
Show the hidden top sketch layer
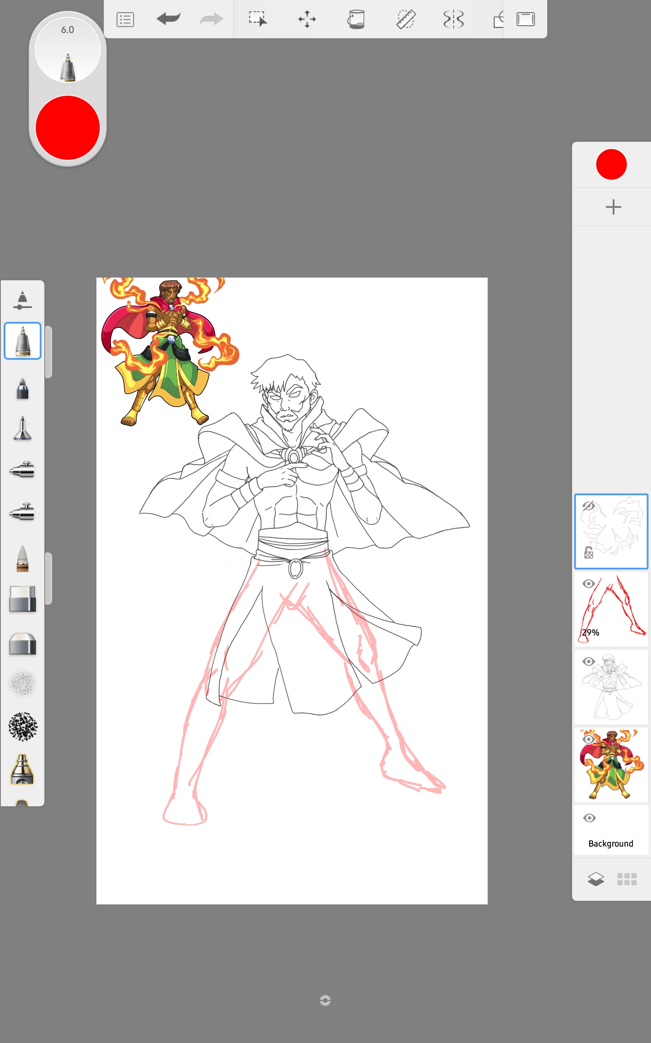pos(588,506)
